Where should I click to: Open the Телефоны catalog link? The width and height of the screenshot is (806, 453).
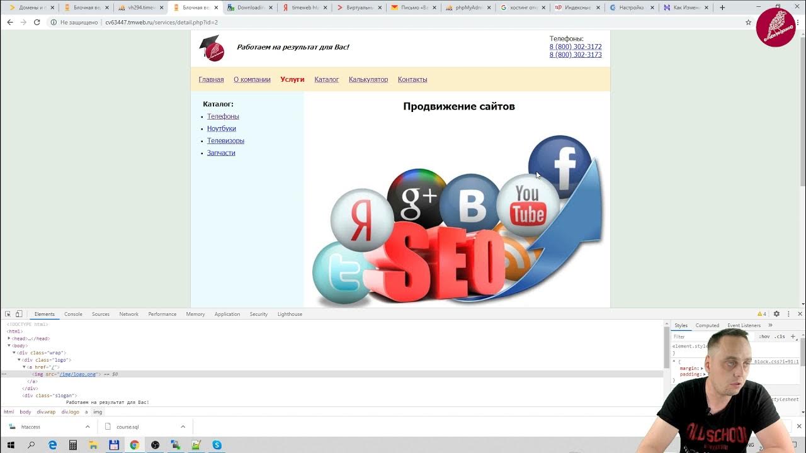point(223,116)
